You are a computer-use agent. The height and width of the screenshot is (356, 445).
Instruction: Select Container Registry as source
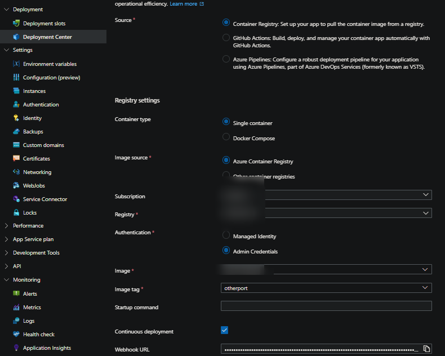coord(226,23)
